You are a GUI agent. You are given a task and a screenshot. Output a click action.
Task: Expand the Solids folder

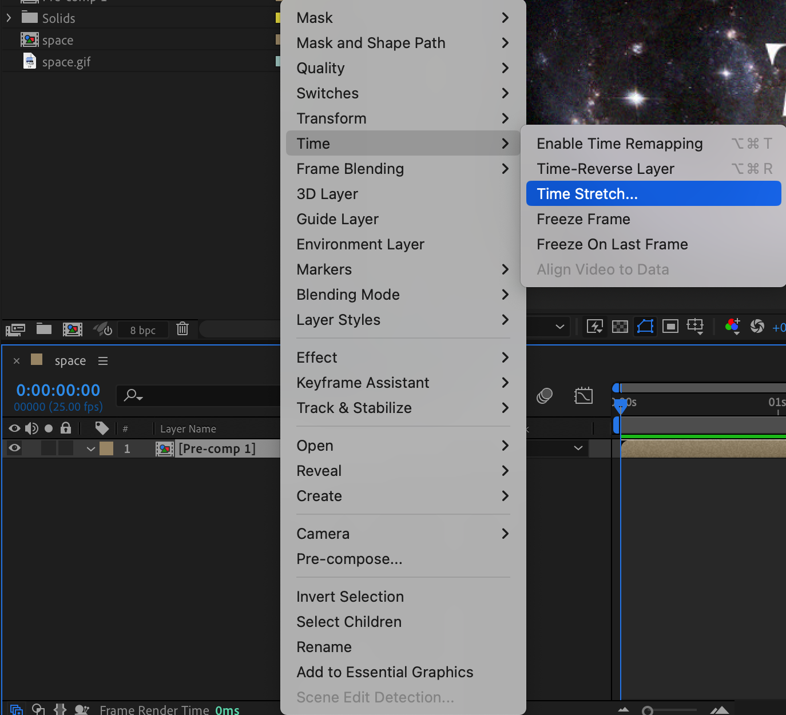tap(9, 18)
